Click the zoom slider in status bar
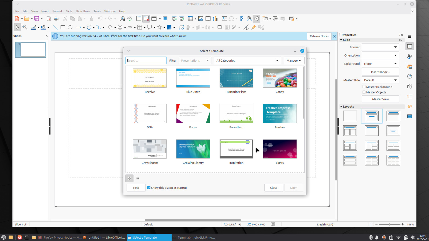This screenshot has height=241, width=429. (x=389, y=224)
